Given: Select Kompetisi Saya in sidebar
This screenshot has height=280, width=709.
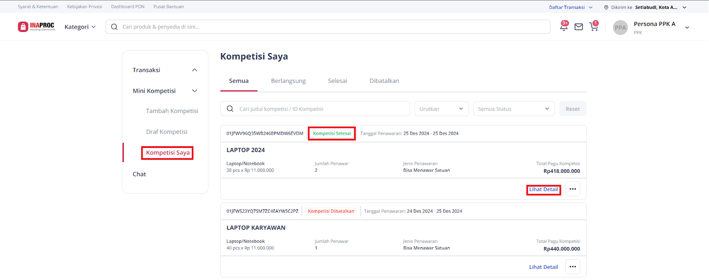Looking at the screenshot, I should pyautogui.click(x=168, y=153).
